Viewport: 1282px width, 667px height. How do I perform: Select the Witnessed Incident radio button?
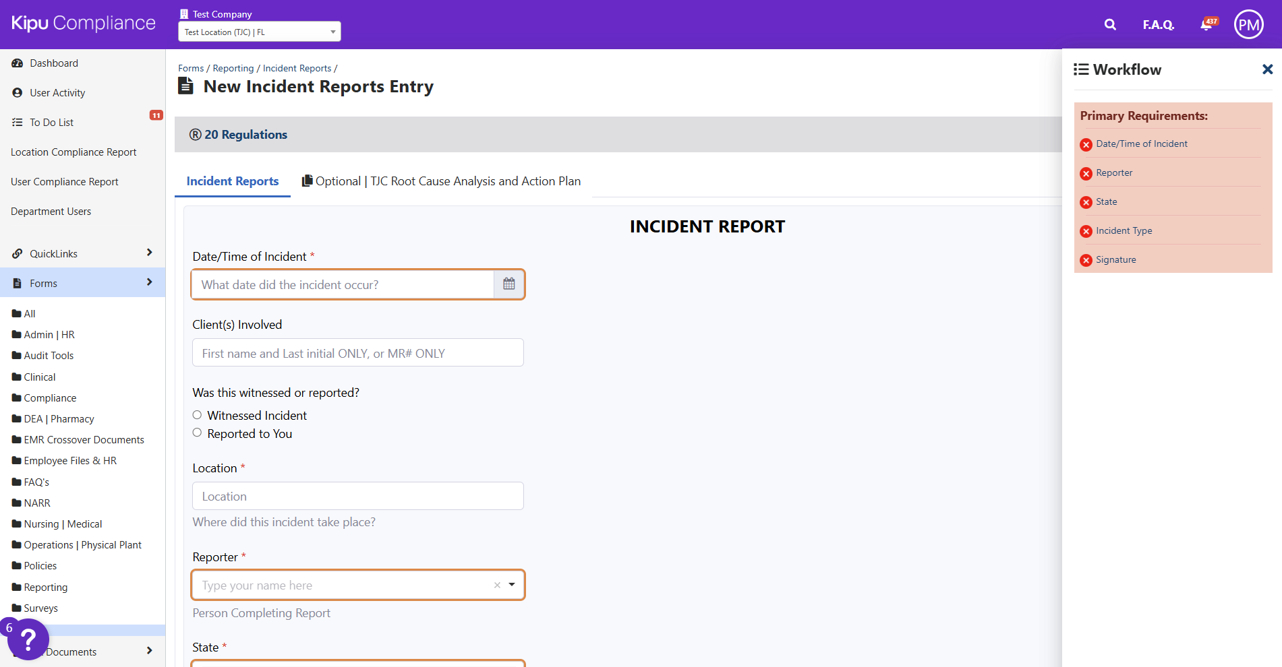(198, 415)
